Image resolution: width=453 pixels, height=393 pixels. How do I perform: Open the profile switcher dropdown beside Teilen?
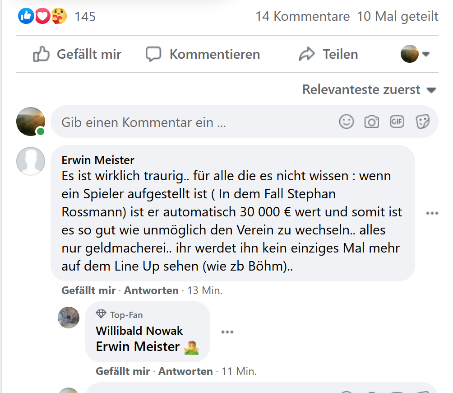pos(415,54)
